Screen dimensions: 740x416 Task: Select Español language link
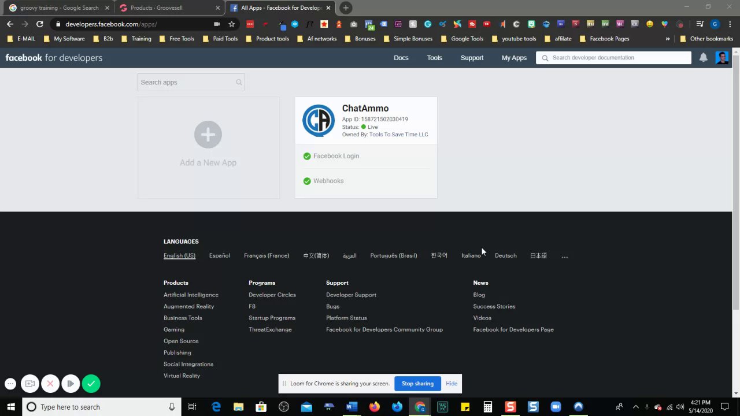(220, 255)
